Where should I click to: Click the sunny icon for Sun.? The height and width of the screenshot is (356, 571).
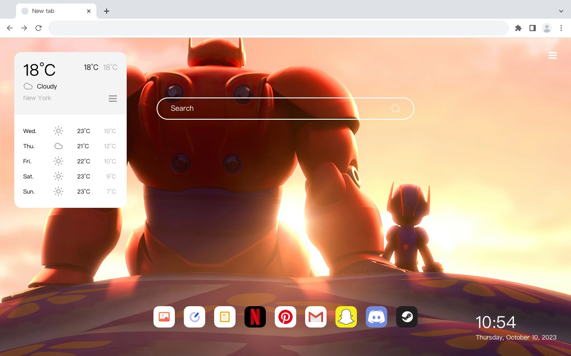click(58, 191)
